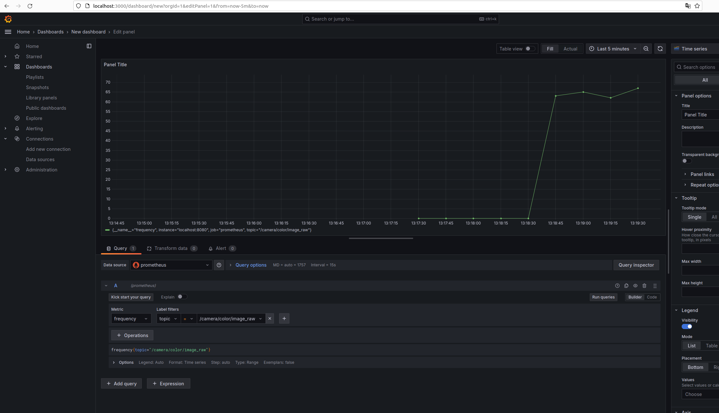Click the green legend series color swatch
719x413 pixels.
coord(107,230)
